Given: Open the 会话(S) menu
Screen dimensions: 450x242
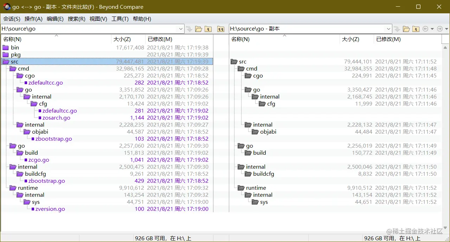Looking at the screenshot, I should coord(12,19).
